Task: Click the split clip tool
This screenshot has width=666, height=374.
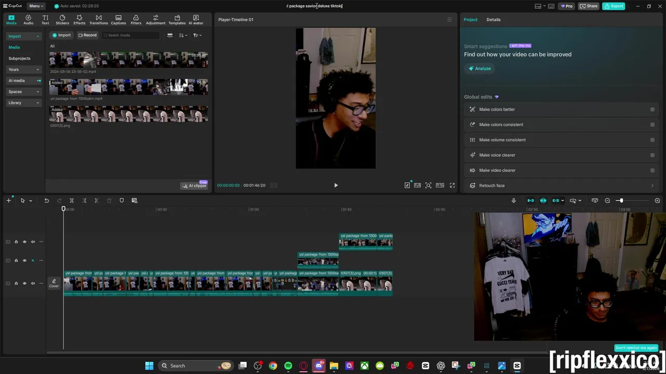Action: [72, 201]
